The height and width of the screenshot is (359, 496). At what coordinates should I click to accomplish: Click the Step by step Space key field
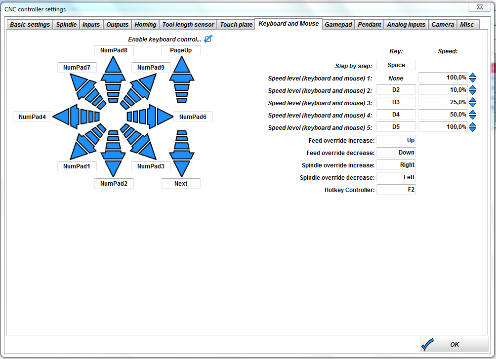click(396, 65)
